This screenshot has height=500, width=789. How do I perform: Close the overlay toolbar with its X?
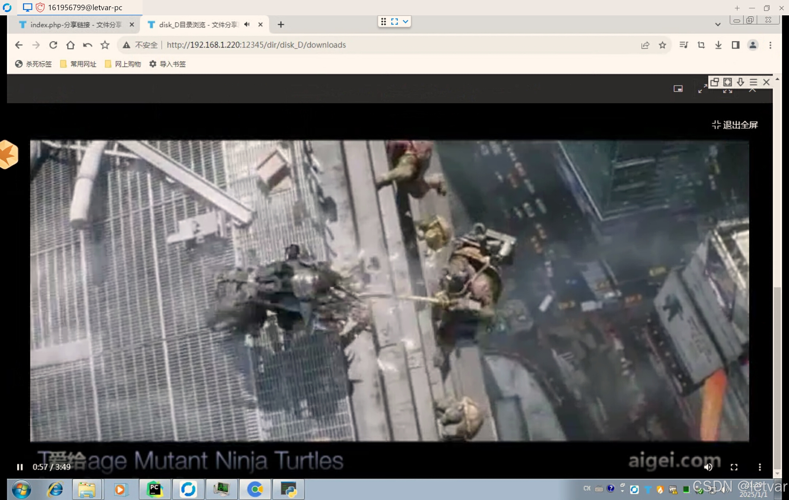pyautogui.click(x=766, y=82)
